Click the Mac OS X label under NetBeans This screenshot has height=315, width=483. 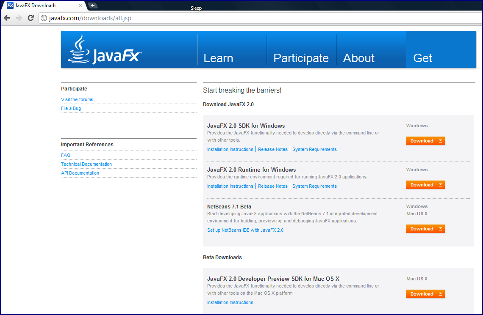(417, 214)
